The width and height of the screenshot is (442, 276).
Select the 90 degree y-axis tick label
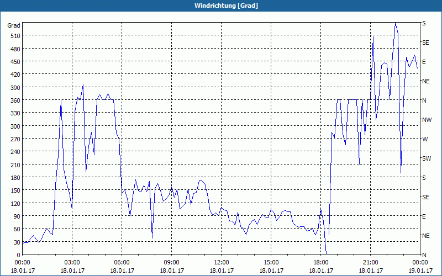click(x=15, y=216)
